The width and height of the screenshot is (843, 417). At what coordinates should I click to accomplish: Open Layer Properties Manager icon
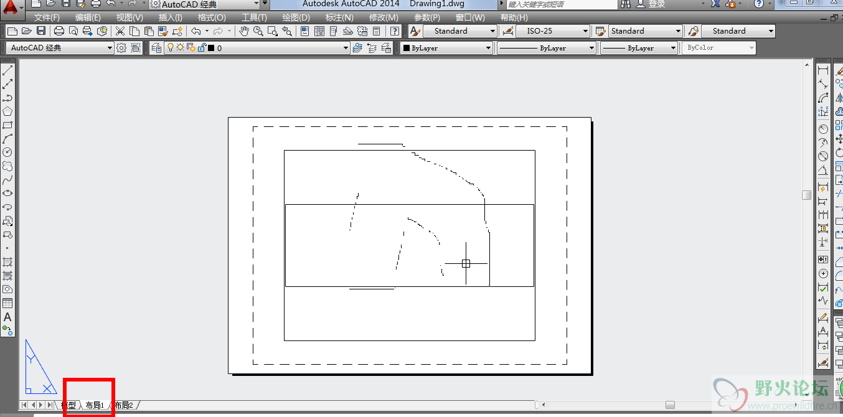tap(156, 48)
